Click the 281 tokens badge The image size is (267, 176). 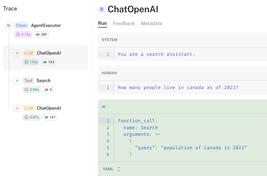click(41, 34)
